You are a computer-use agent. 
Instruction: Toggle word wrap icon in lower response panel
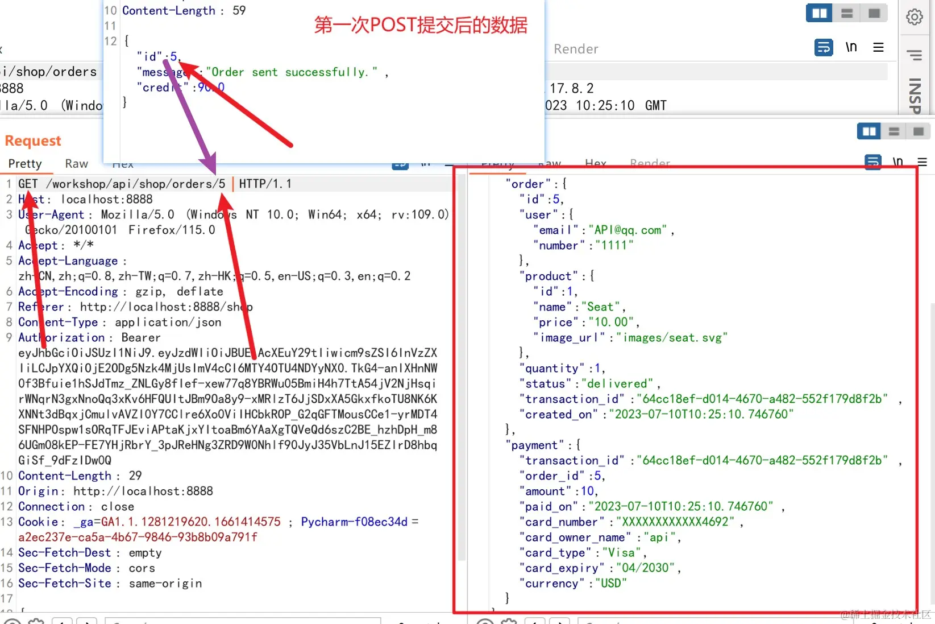[x=873, y=162]
